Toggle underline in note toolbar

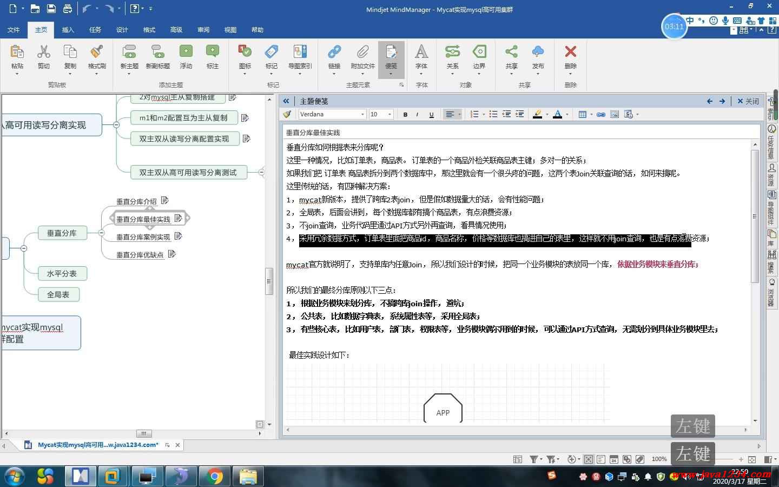(431, 114)
